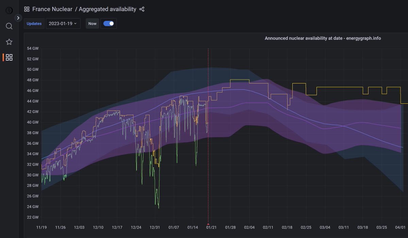Open the Grafana home logo

click(x=9, y=10)
